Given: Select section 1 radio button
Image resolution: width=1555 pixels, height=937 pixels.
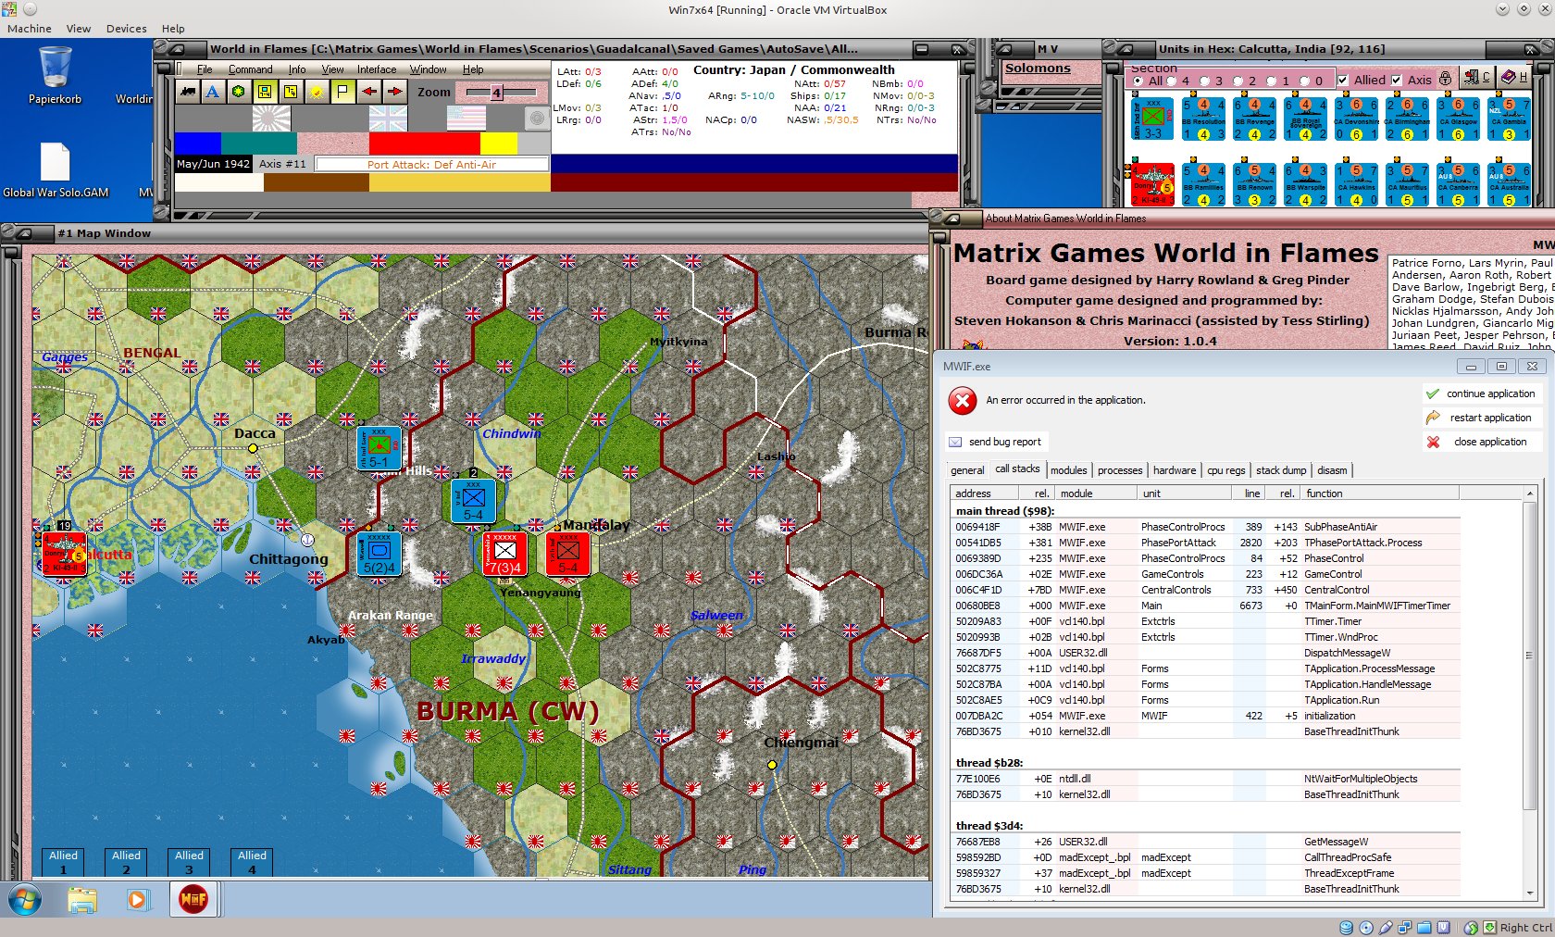Looking at the screenshot, I should 1272,81.
